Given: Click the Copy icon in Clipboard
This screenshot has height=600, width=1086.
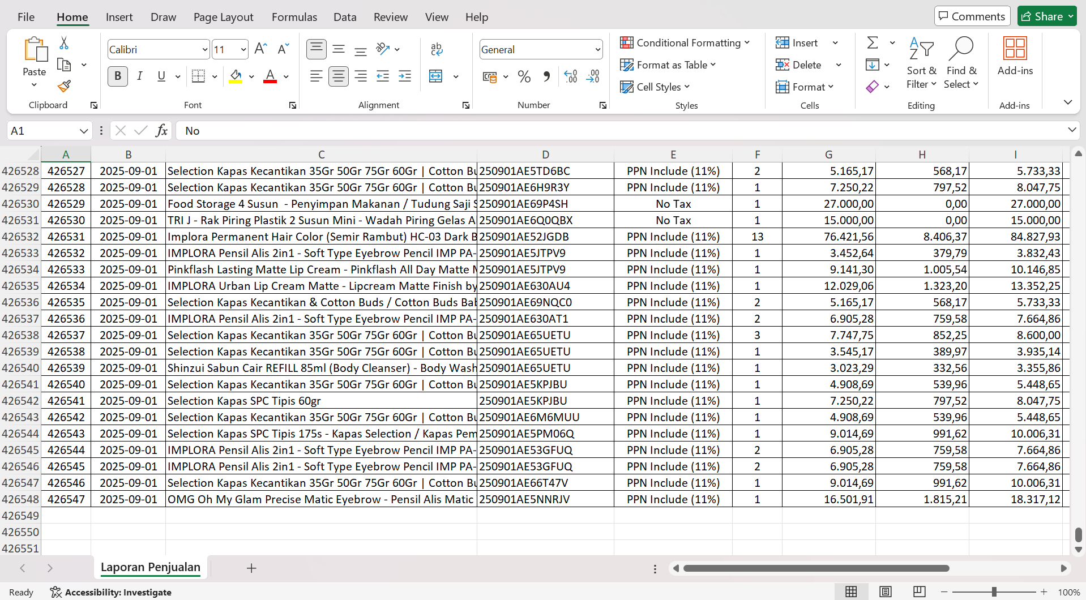Looking at the screenshot, I should pyautogui.click(x=64, y=65).
